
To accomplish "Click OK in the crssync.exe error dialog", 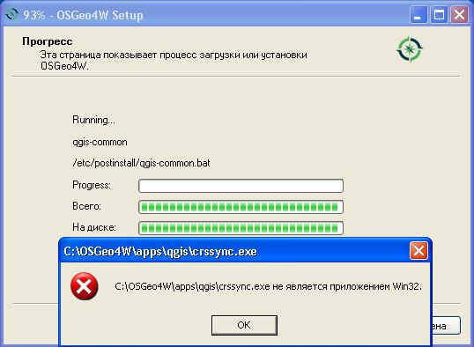I will (244, 325).
